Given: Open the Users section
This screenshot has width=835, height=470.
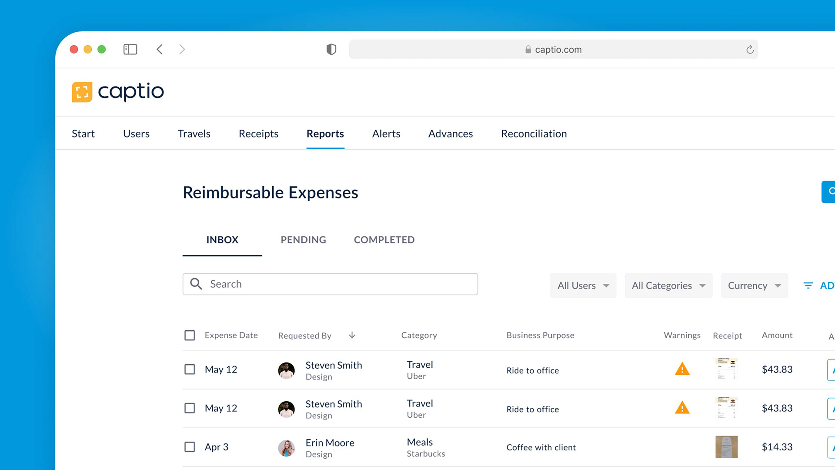Looking at the screenshot, I should (x=136, y=134).
